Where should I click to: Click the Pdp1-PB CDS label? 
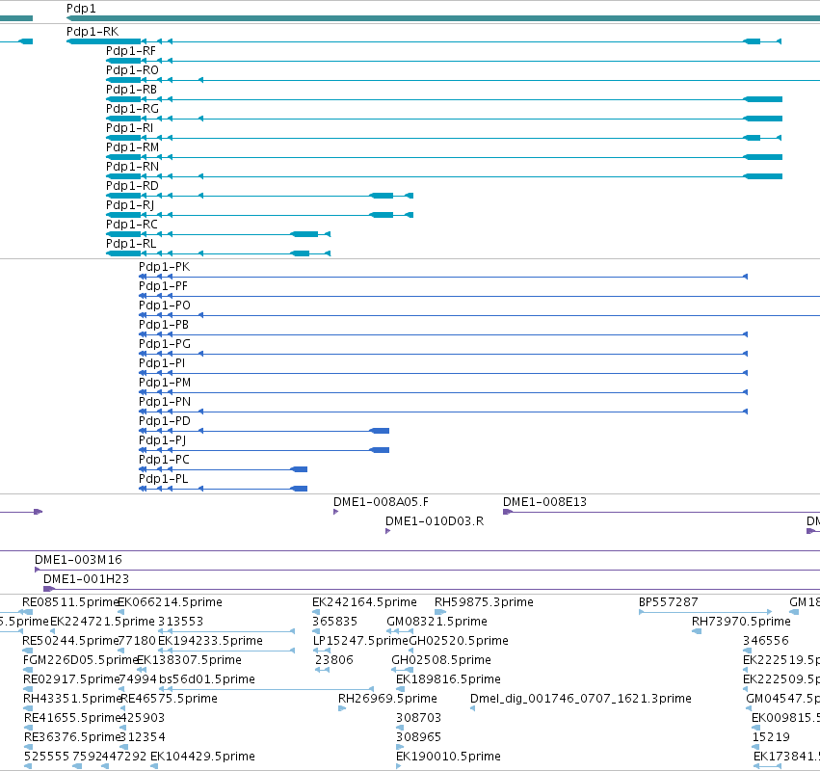pos(164,325)
